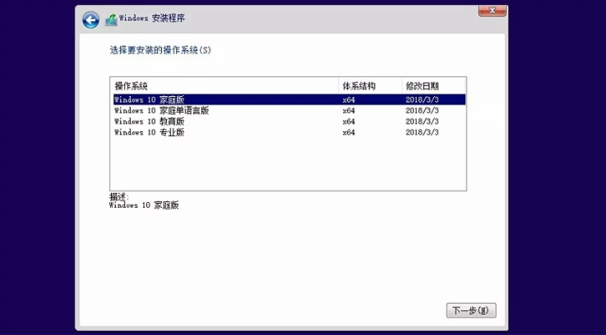Click the 体系结构 column header

[358, 86]
